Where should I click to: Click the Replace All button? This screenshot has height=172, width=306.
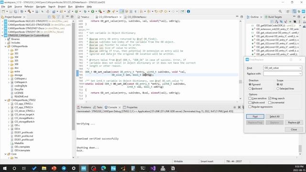pos(294,122)
